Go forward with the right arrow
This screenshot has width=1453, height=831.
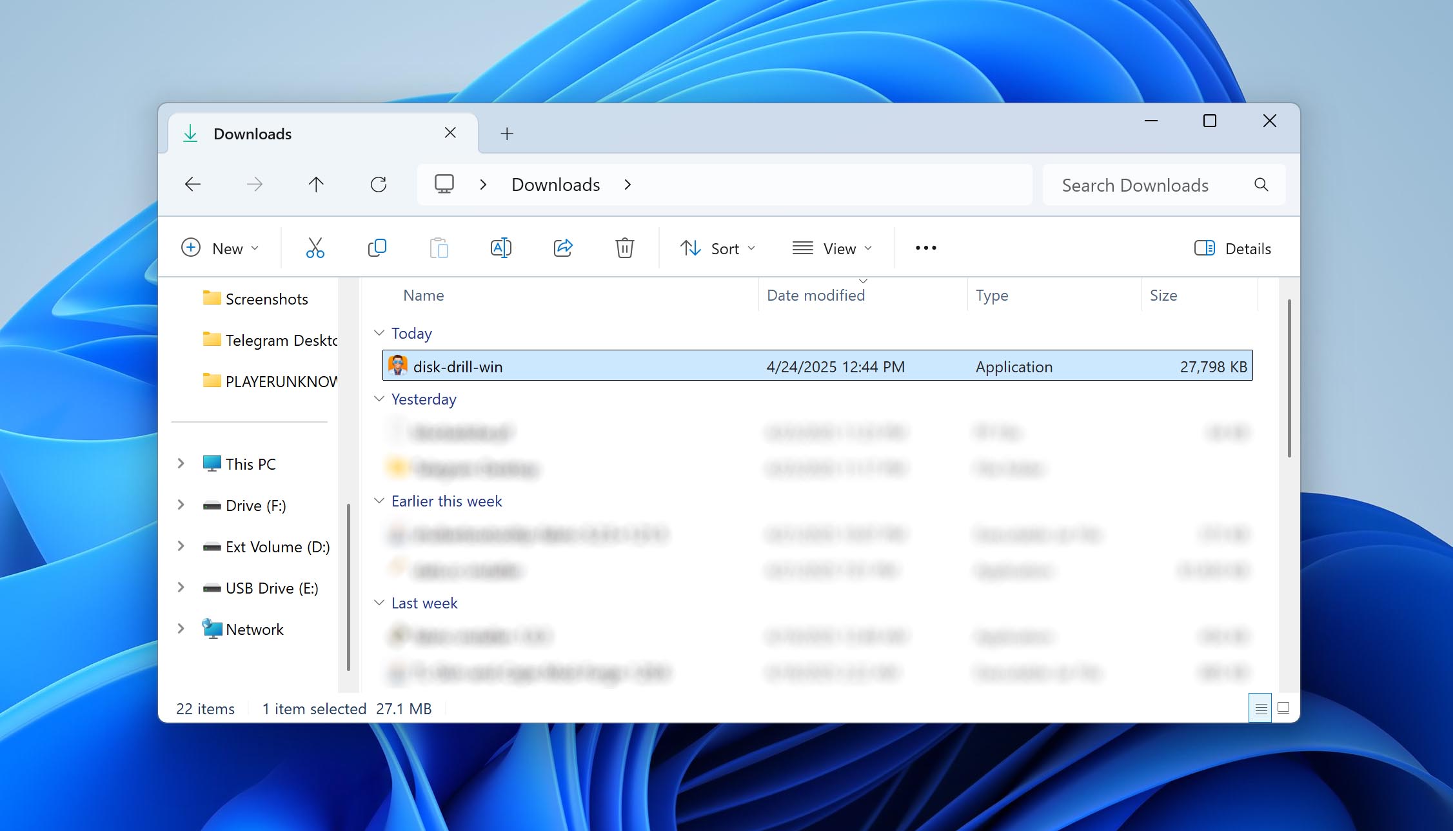pyautogui.click(x=255, y=185)
